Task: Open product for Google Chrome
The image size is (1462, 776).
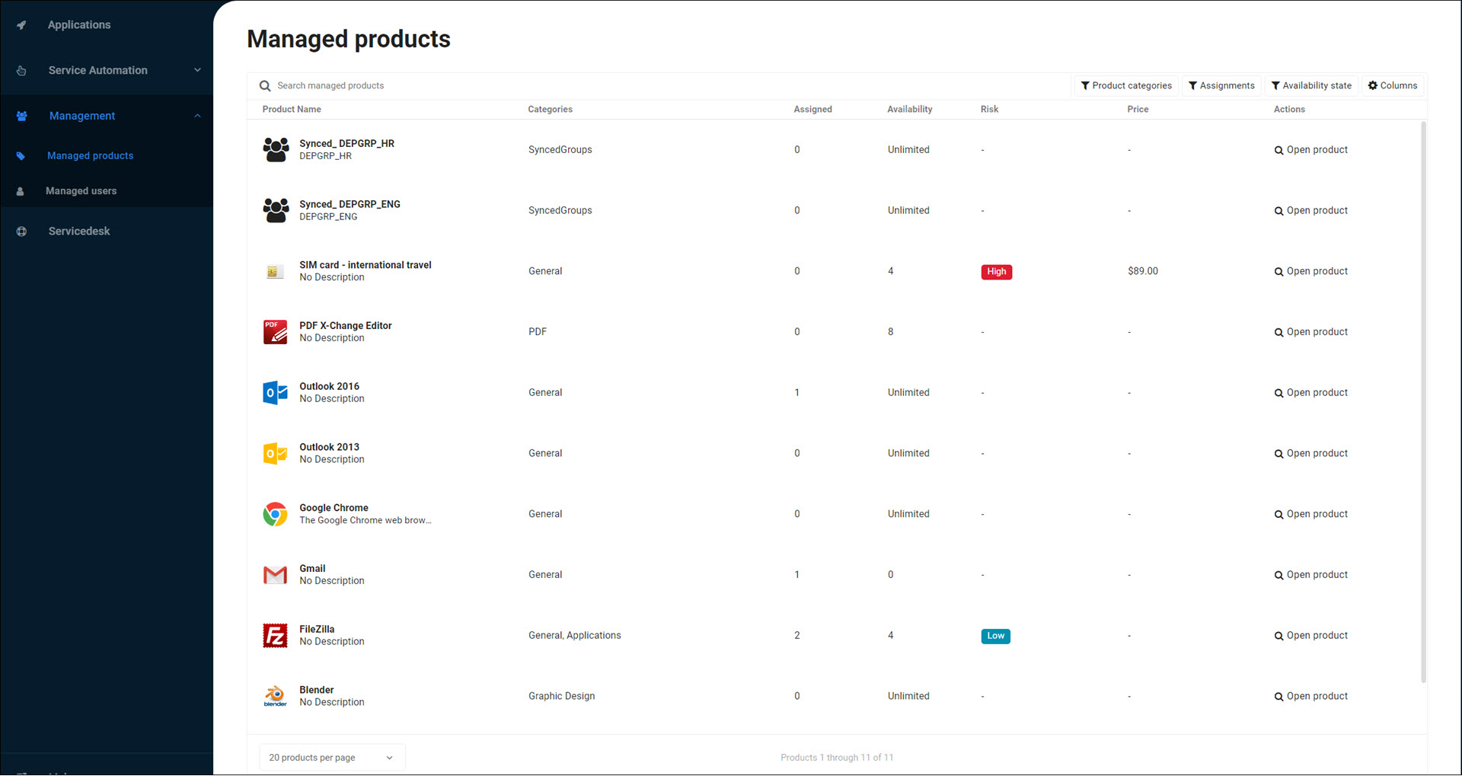Action: [1310, 514]
